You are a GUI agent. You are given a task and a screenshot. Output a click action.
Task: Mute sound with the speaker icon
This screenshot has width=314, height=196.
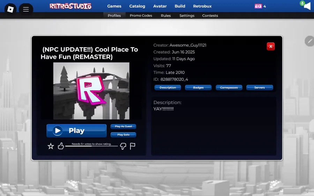[x=307, y=6]
